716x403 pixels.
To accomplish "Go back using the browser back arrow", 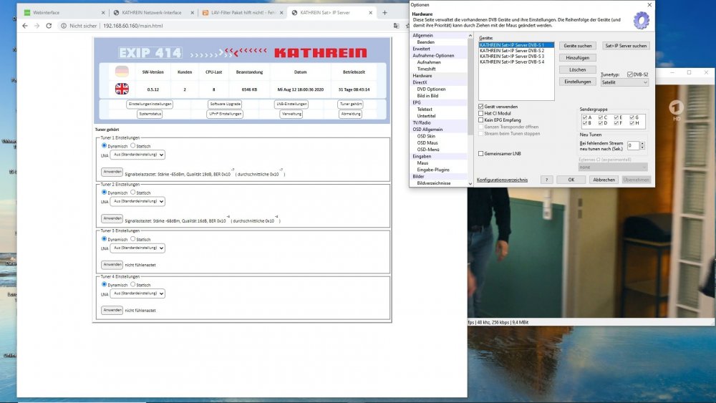I will coord(24,26).
